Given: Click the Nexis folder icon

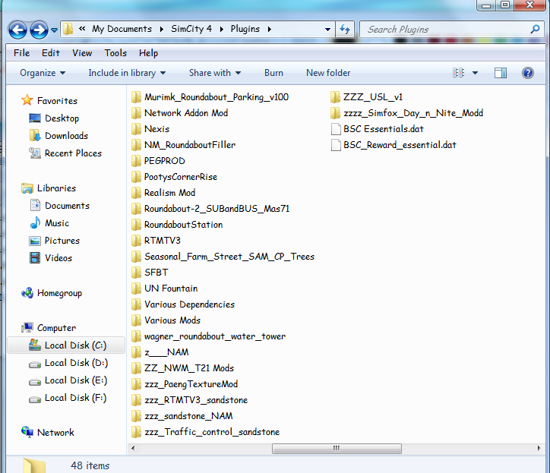Looking at the screenshot, I should 137,129.
